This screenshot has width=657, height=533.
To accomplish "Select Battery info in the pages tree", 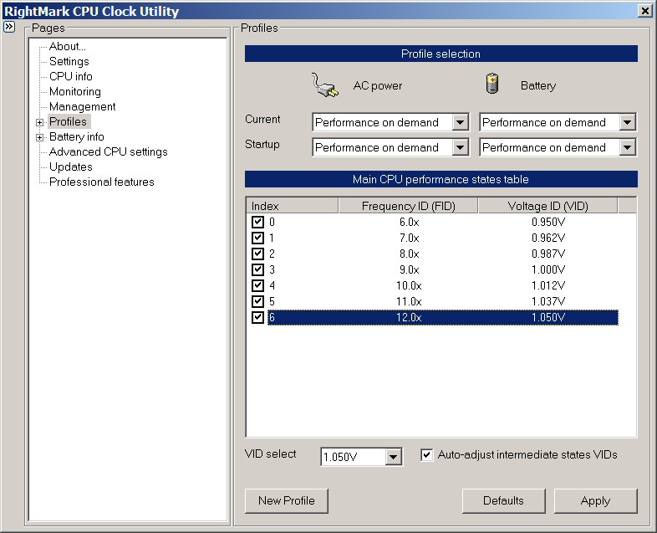I will click(x=77, y=136).
